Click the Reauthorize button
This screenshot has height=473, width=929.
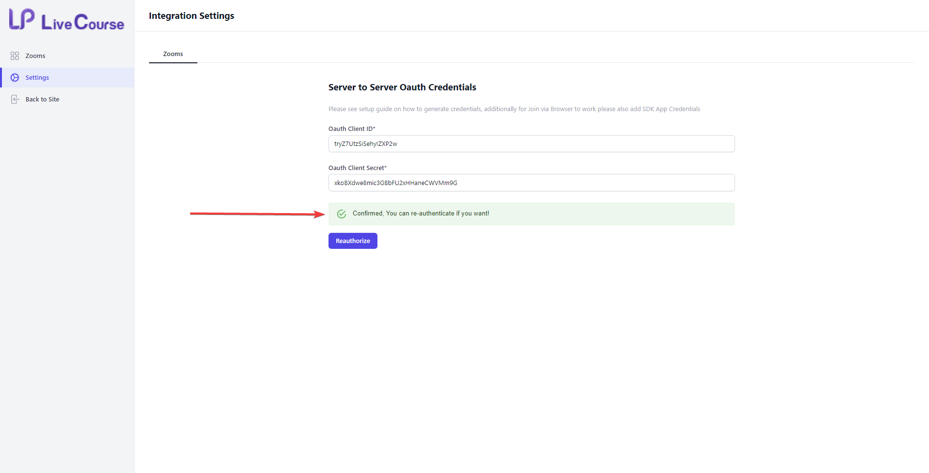point(353,241)
